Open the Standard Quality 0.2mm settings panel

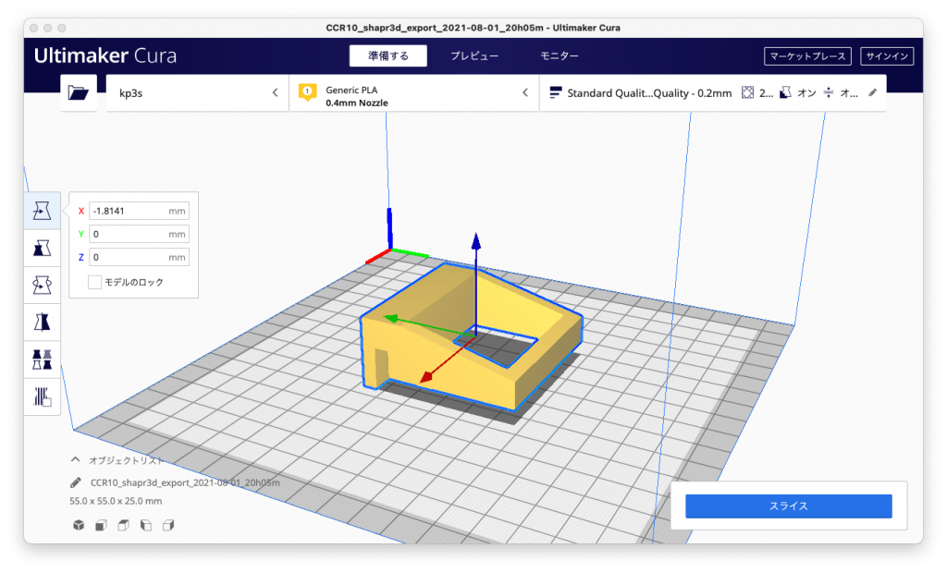click(x=713, y=93)
